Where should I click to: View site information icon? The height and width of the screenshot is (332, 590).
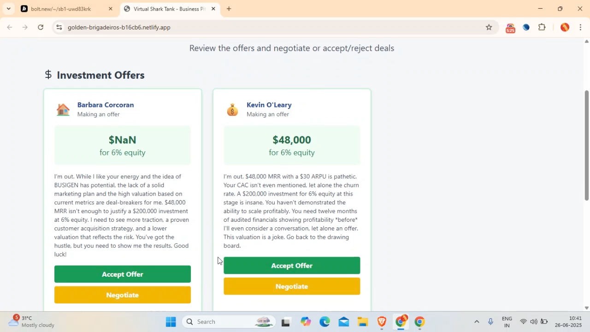tap(59, 28)
